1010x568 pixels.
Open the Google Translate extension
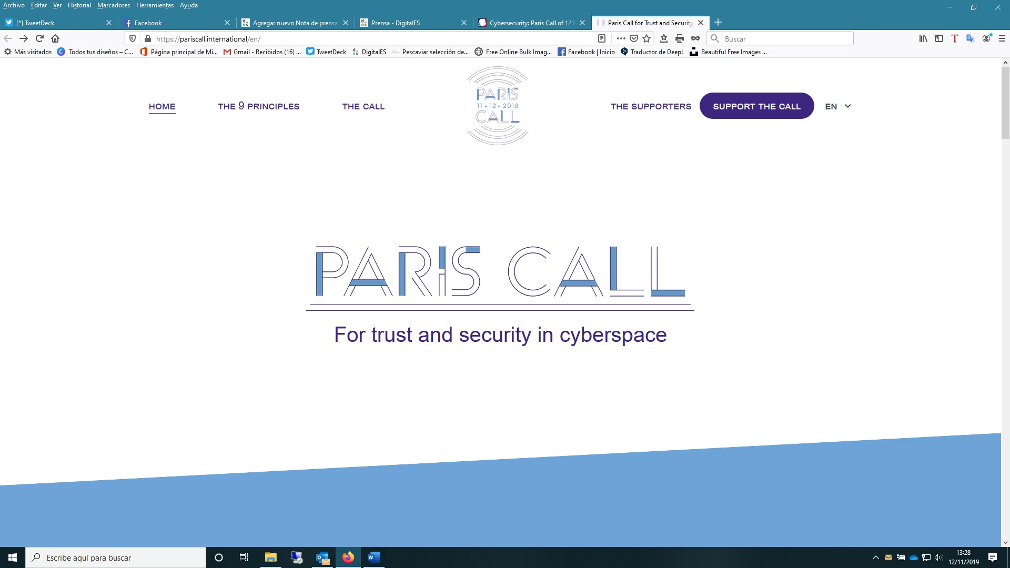(x=971, y=38)
